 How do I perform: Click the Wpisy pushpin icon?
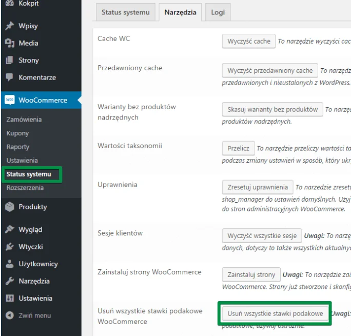[10, 26]
